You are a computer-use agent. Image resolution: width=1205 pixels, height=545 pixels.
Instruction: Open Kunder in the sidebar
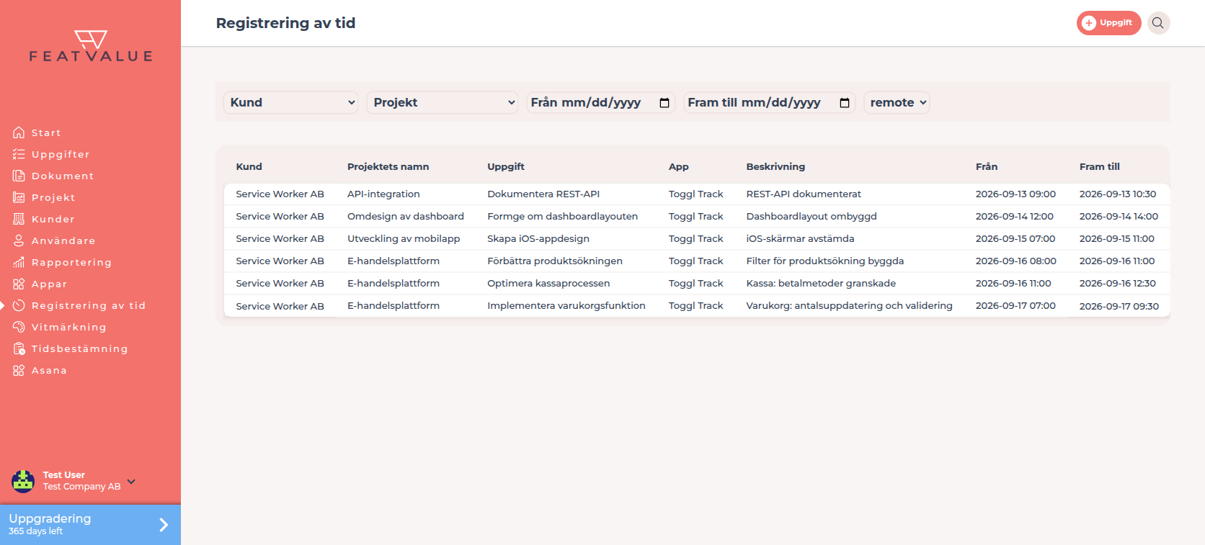click(x=53, y=219)
